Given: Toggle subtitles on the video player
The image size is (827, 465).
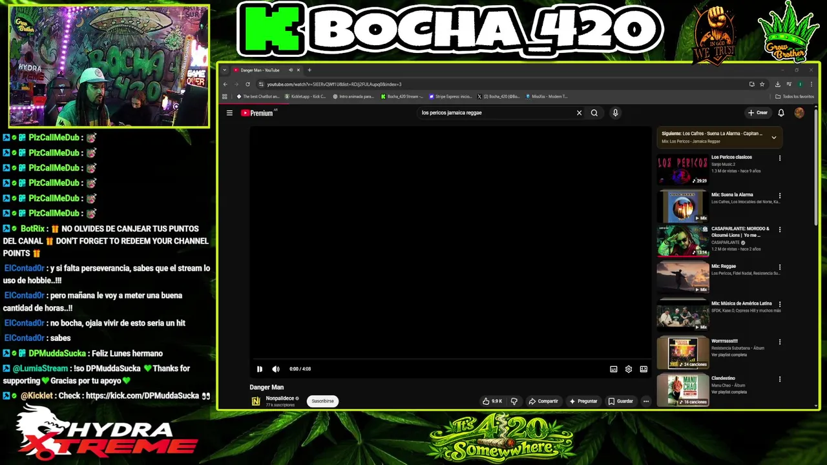Looking at the screenshot, I should pyautogui.click(x=614, y=369).
